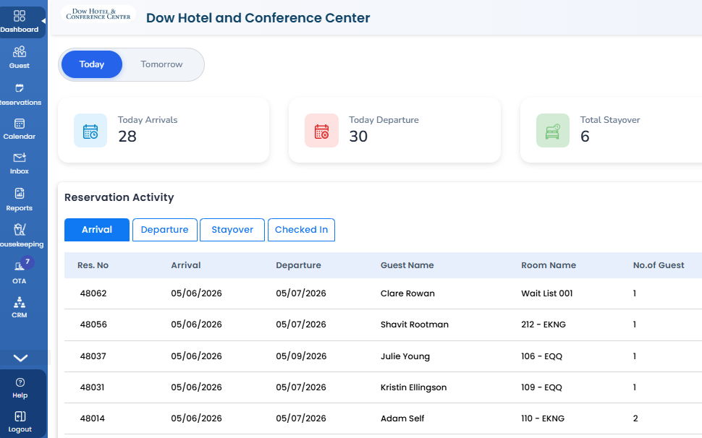Open the Inbox in sidebar
702x438 pixels.
[x=20, y=163]
